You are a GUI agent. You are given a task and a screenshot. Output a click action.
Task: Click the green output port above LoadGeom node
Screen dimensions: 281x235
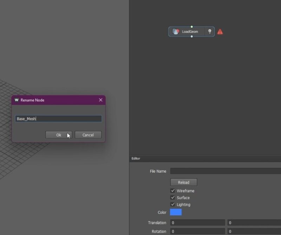(191, 26)
